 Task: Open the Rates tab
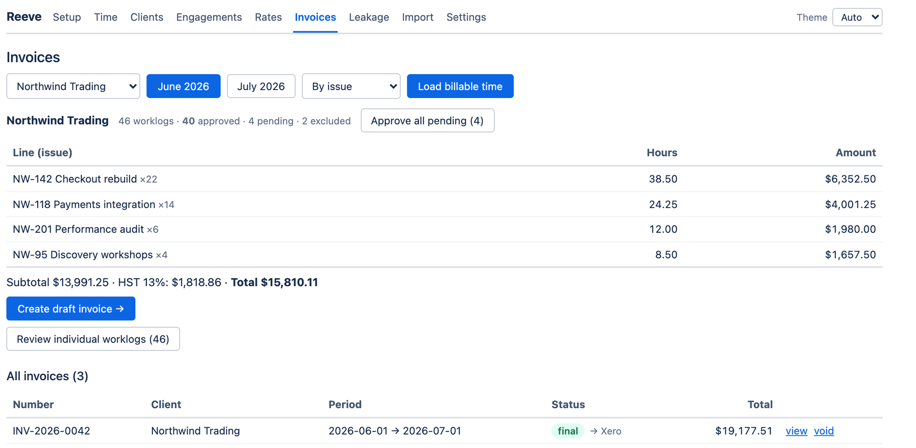tap(268, 17)
